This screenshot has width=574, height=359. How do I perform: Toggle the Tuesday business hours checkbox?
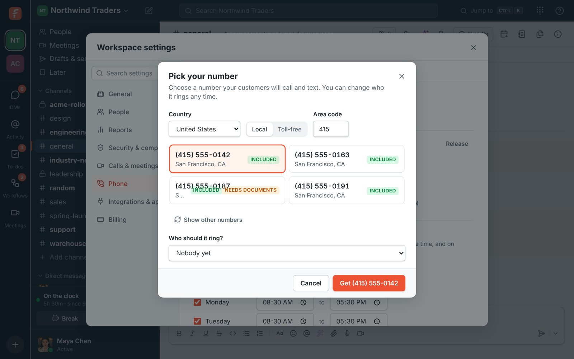point(197,321)
